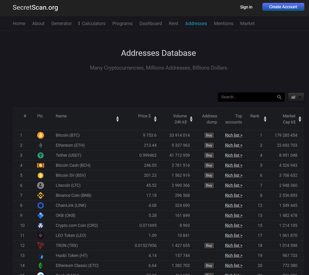
Task: Open Rich list for OKB
Action: pyautogui.click(x=234, y=216)
